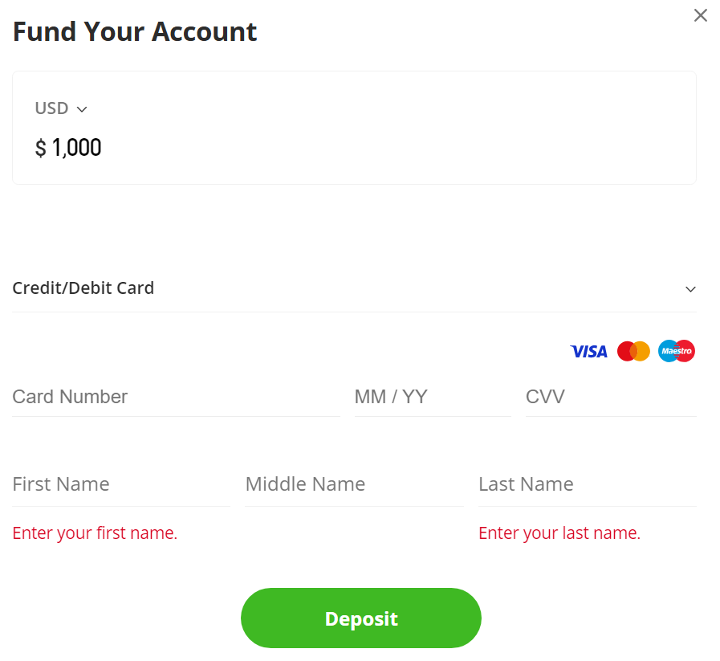
Task: Select the Middle Name field
Action: pos(353,484)
